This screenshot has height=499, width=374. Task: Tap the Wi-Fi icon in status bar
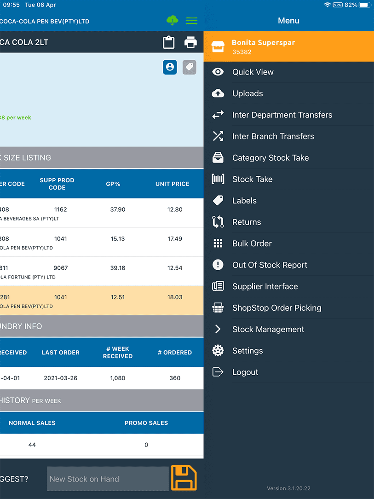coord(327,5)
